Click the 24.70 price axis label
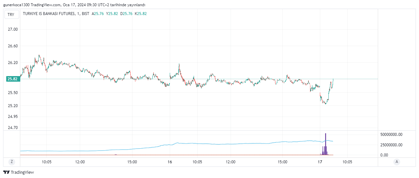The height and width of the screenshot is (178, 419). [x=13, y=128]
